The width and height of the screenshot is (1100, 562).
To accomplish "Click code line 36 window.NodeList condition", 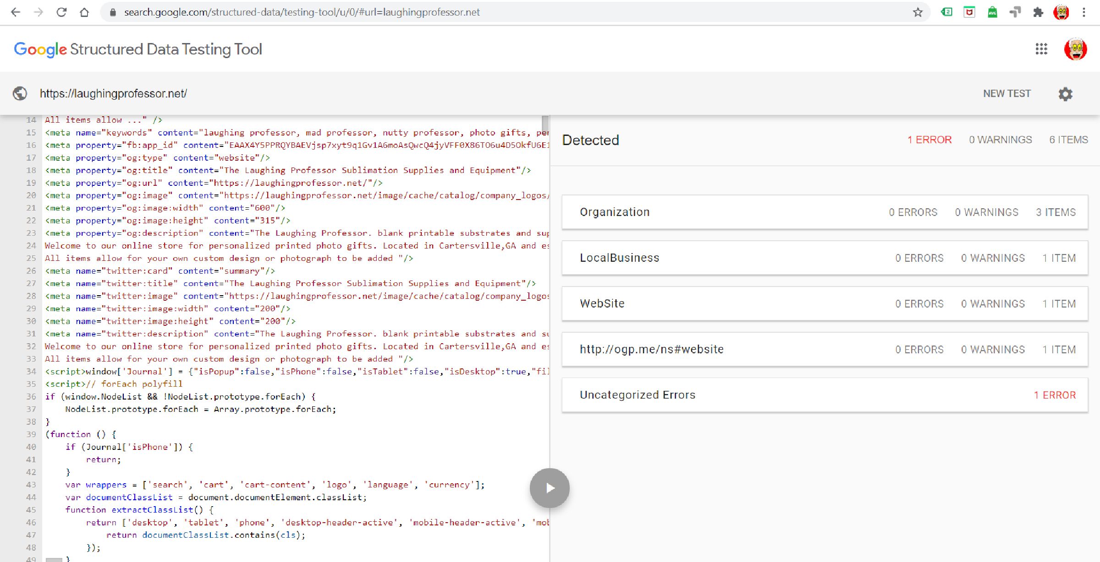I will click(x=180, y=397).
